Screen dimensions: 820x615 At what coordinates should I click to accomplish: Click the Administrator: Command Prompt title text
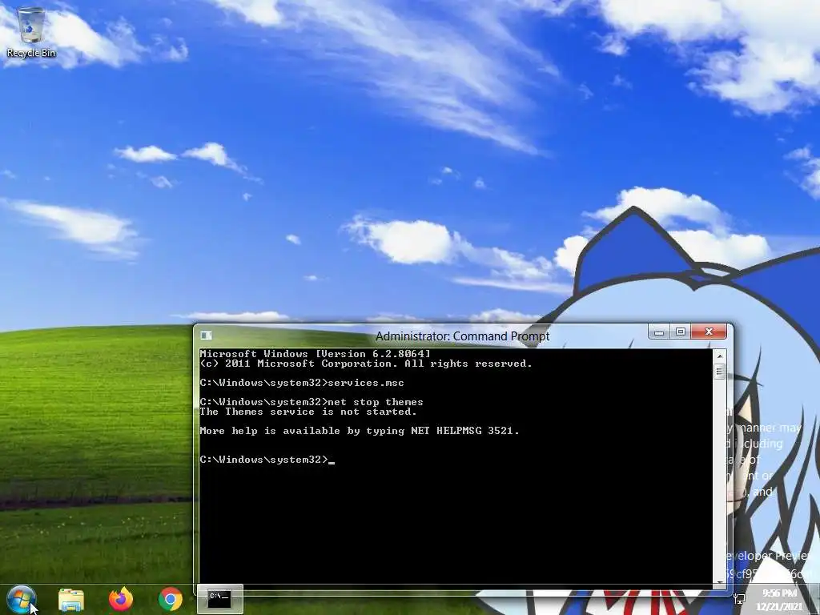(462, 336)
